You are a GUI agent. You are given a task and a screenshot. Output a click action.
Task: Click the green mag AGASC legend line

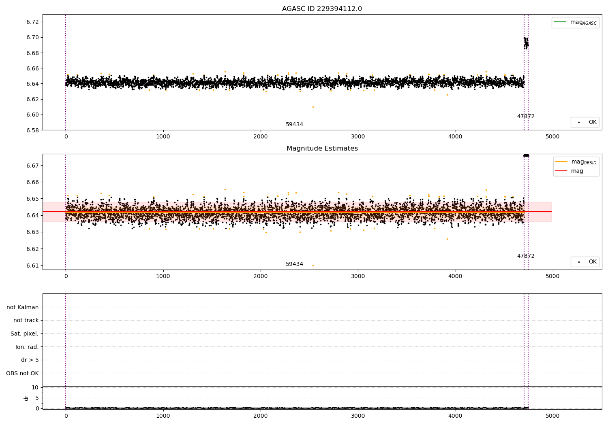tap(560, 22)
